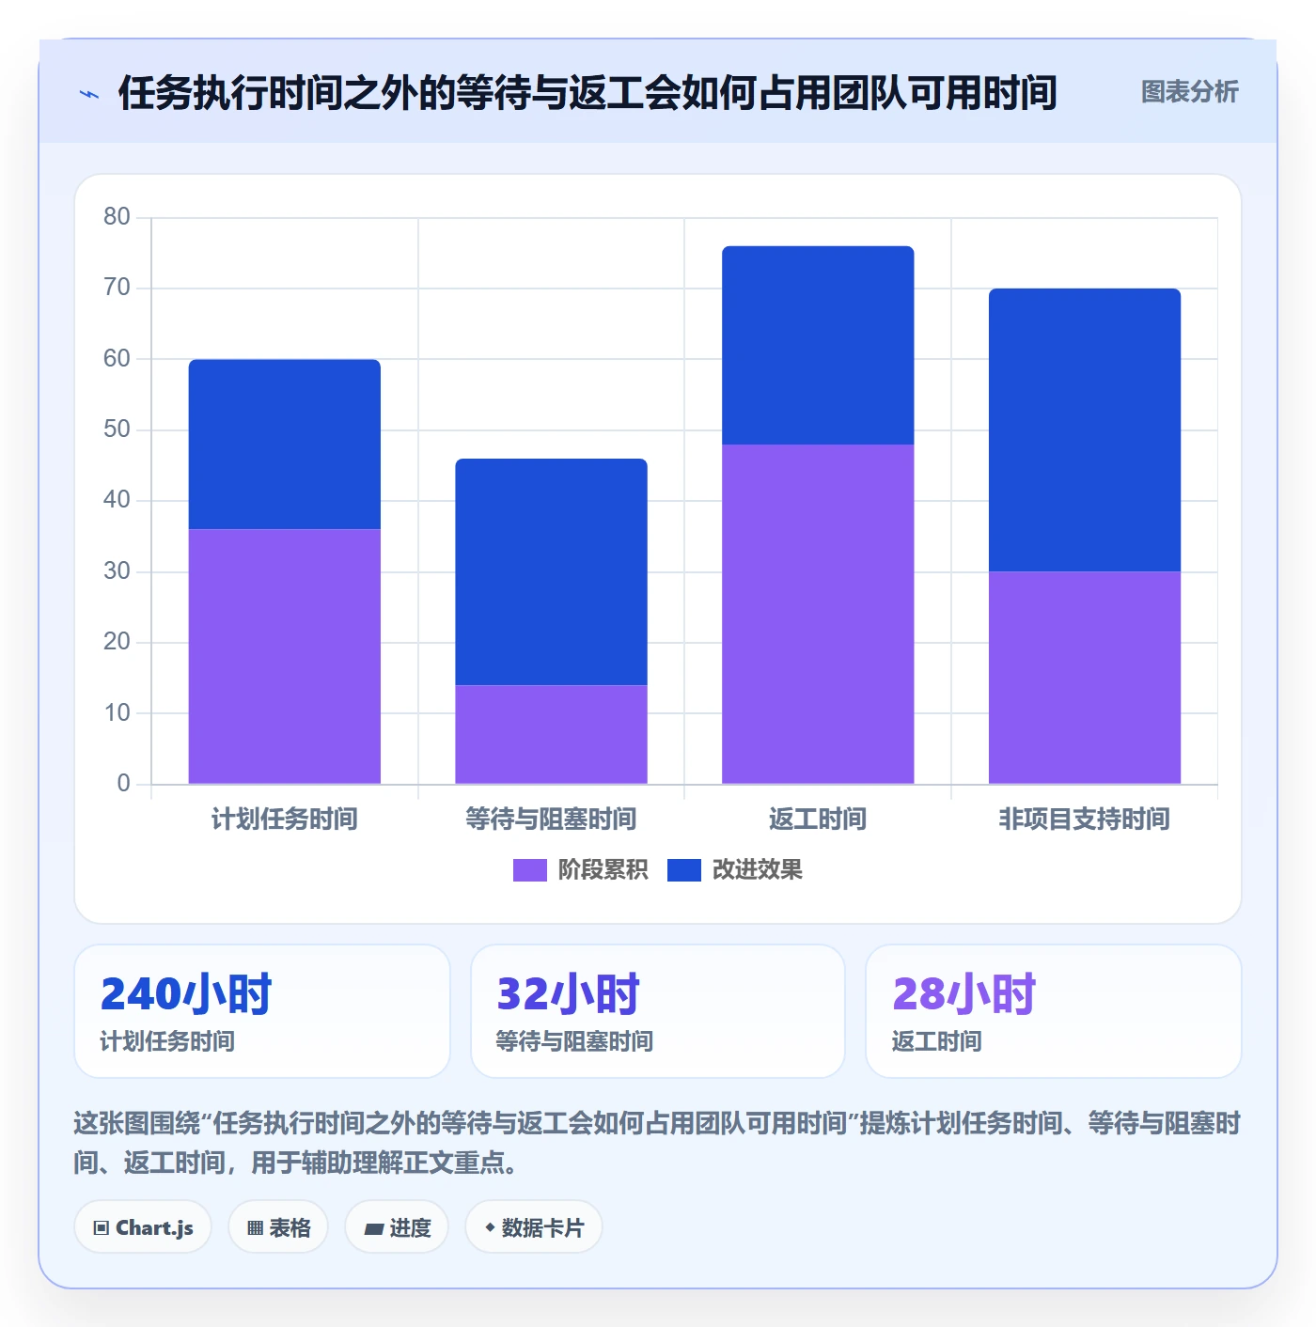Click the blue segment of 计划任务时间 bar

pyautogui.click(x=285, y=445)
